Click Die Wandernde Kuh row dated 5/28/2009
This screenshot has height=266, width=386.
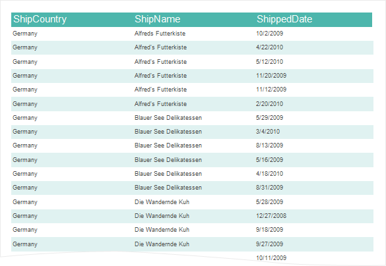(x=192, y=202)
